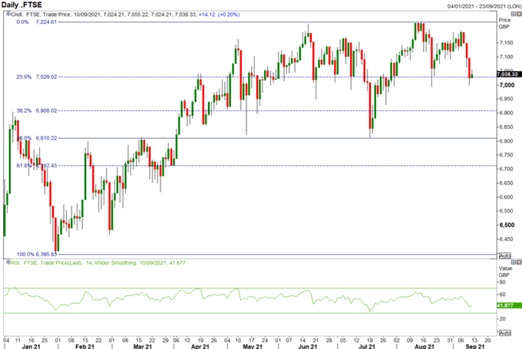The width and height of the screenshot is (522, 349).
Task: Click the 6,900 price axis label
Action: point(506,113)
